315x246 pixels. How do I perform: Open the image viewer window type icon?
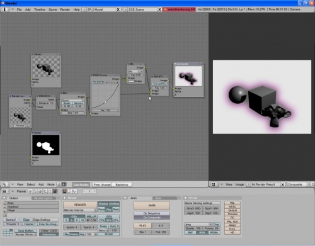pyautogui.click(x=214, y=184)
